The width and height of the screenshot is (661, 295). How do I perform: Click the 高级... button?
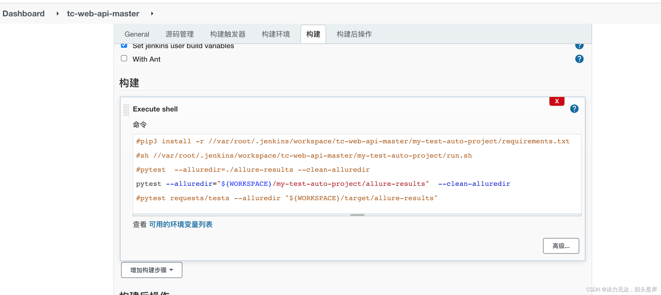point(561,246)
